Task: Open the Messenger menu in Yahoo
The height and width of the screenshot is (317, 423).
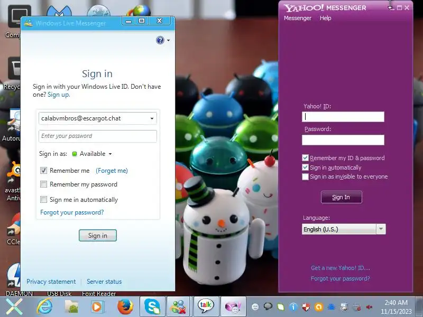Action: 298,18
